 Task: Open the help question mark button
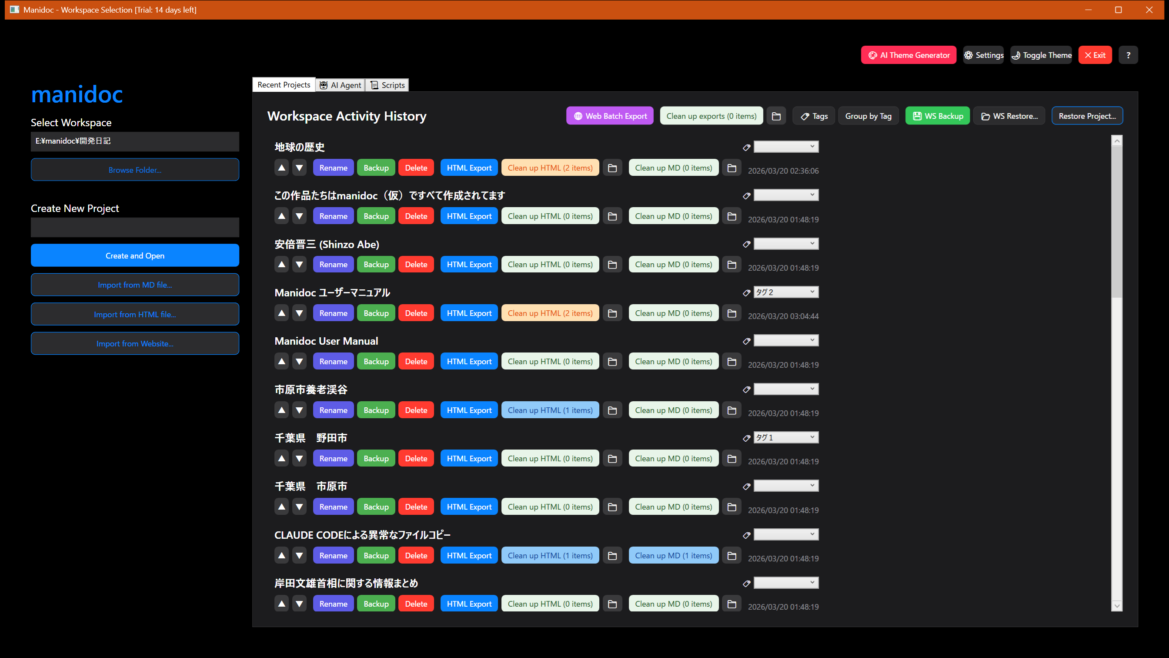point(1128,55)
